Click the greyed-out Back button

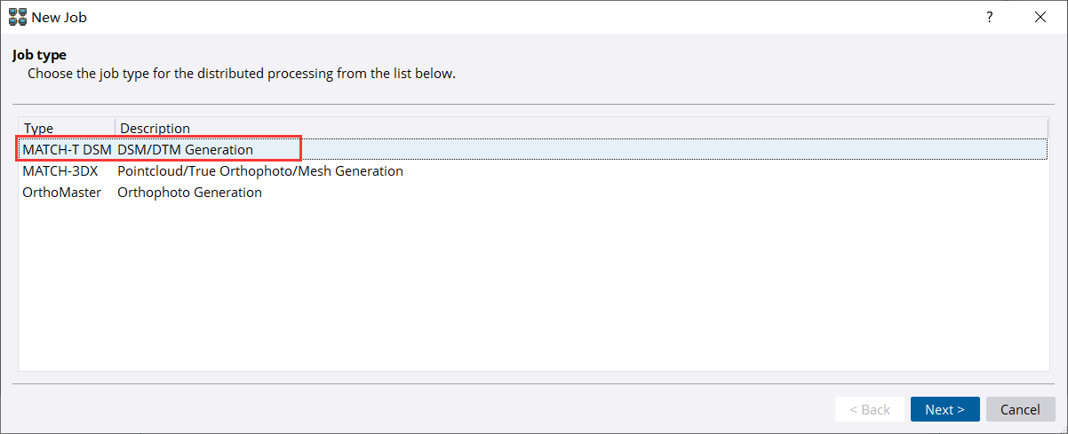click(869, 409)
